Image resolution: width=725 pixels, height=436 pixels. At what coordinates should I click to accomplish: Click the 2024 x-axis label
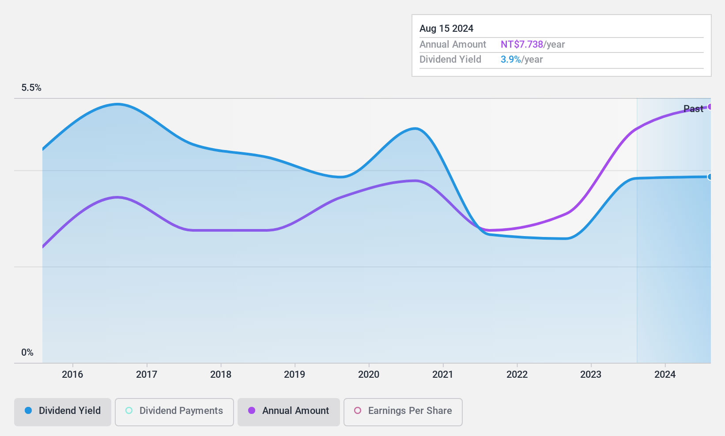click(665, 375)
